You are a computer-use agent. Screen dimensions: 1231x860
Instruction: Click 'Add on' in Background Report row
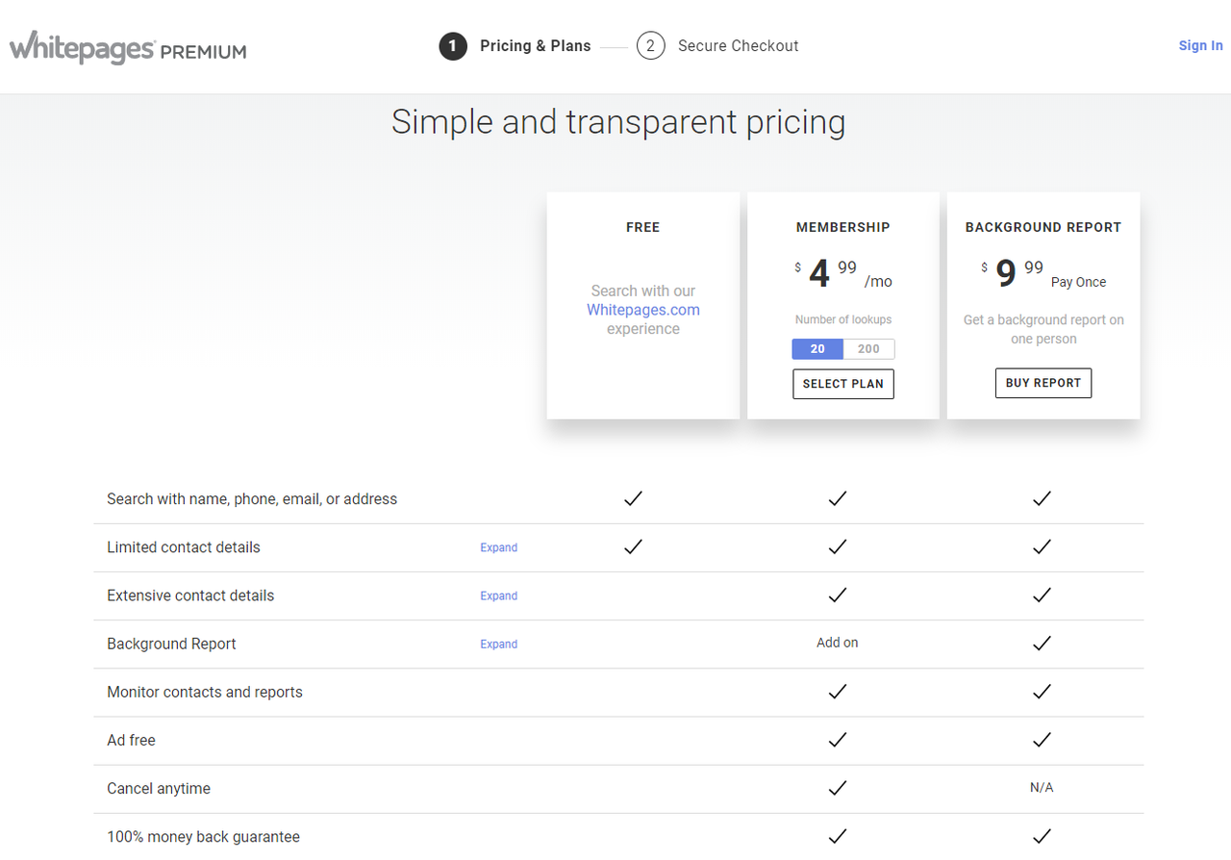(x=838, y=643)
